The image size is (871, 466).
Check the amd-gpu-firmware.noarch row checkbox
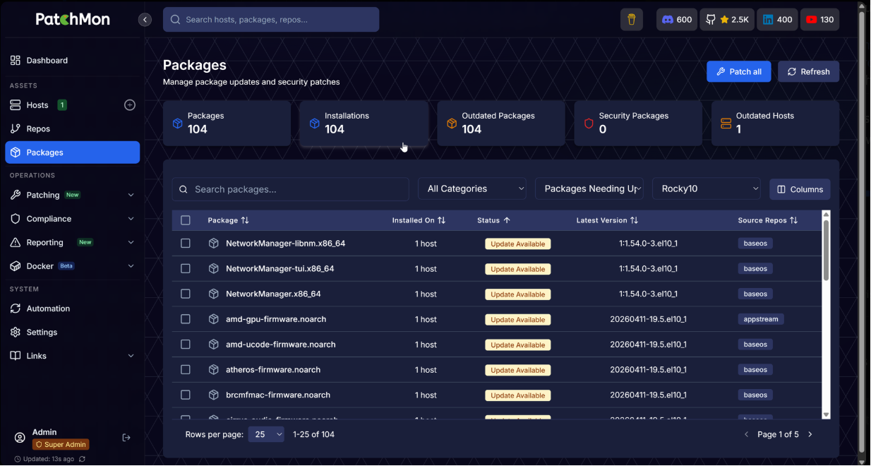coord(186,319)
